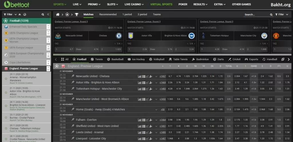Image resolution: width=293 pixels, height=142 pixels.
Task: Open statistics chart icon for Newcastle United - Chelsea
Action: coord(140,76)
